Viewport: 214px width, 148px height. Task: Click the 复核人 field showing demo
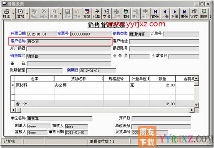click(38, 132)
